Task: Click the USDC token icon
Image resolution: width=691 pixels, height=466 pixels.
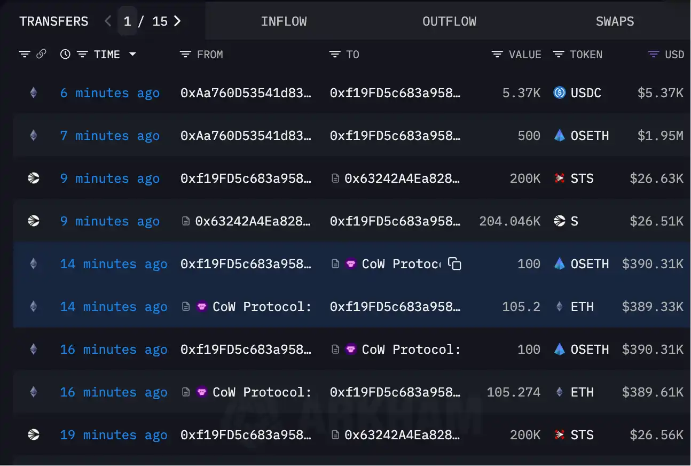Action: click(x=560, y=92)
